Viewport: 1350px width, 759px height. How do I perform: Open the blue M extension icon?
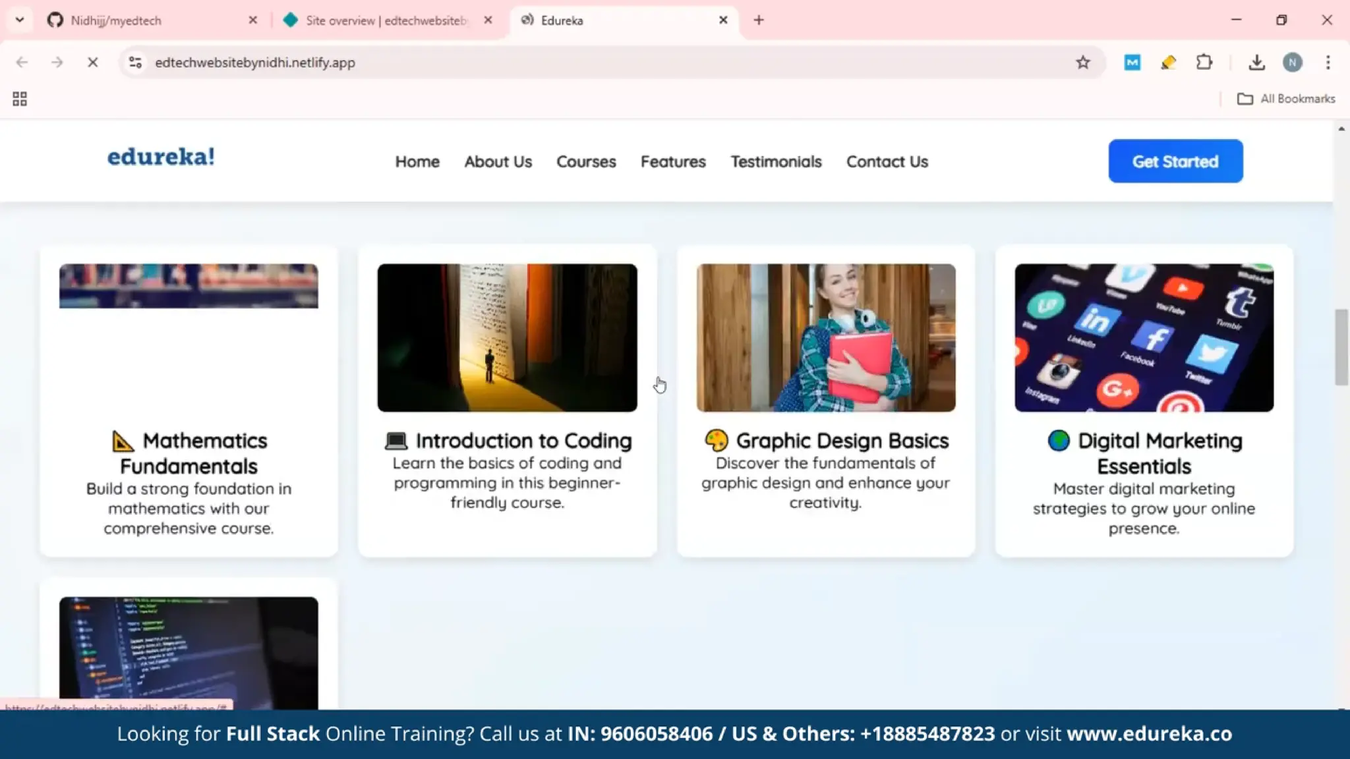click(x=1132, y=62)
